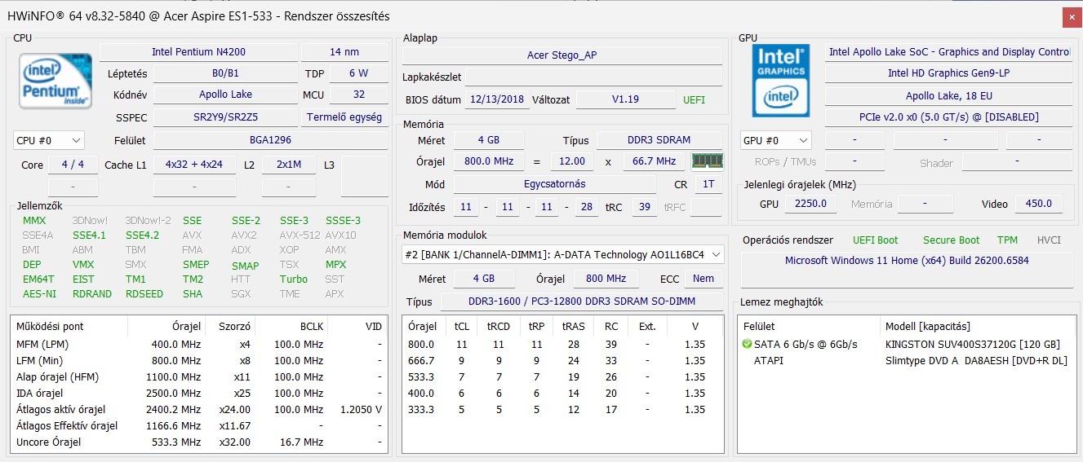The height and width of the screenshot is (462, 1083).
Task: Click the Intel Graphics logo
Action: tap(781, 81)
